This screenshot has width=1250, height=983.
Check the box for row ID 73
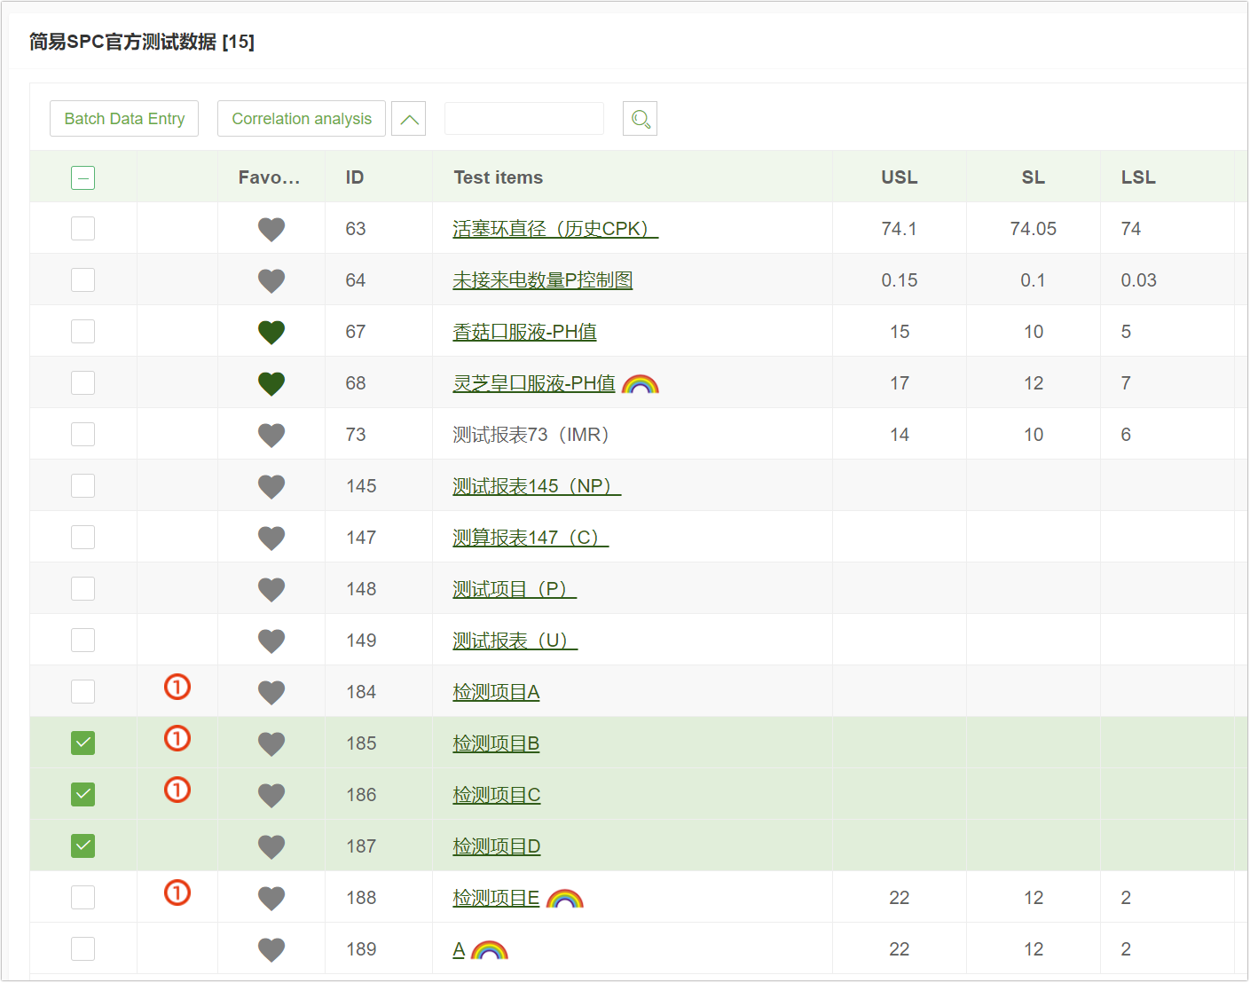[x=83, y=435]
